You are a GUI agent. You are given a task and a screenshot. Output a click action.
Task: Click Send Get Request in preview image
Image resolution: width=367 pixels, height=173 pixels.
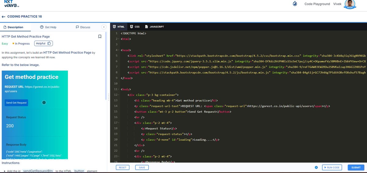click(17, 103)
